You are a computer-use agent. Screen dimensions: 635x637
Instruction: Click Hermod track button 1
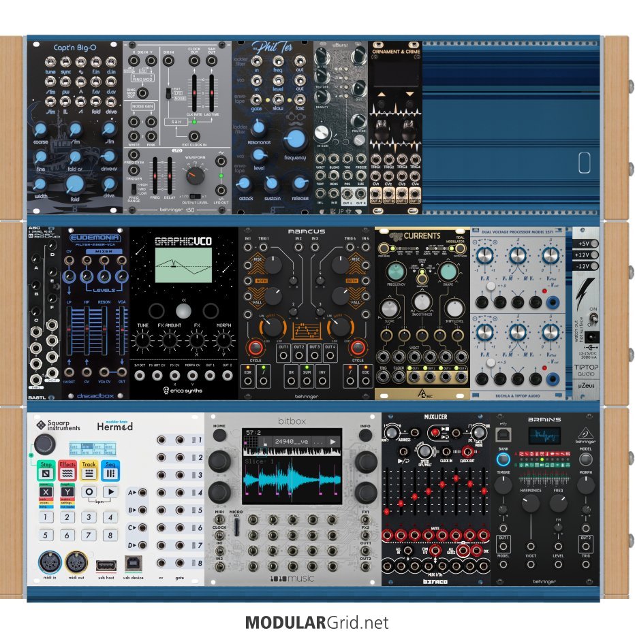pos(45,517)
